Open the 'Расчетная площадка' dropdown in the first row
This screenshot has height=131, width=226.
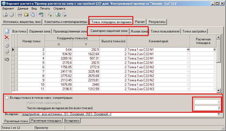click(x=215, y=50)
